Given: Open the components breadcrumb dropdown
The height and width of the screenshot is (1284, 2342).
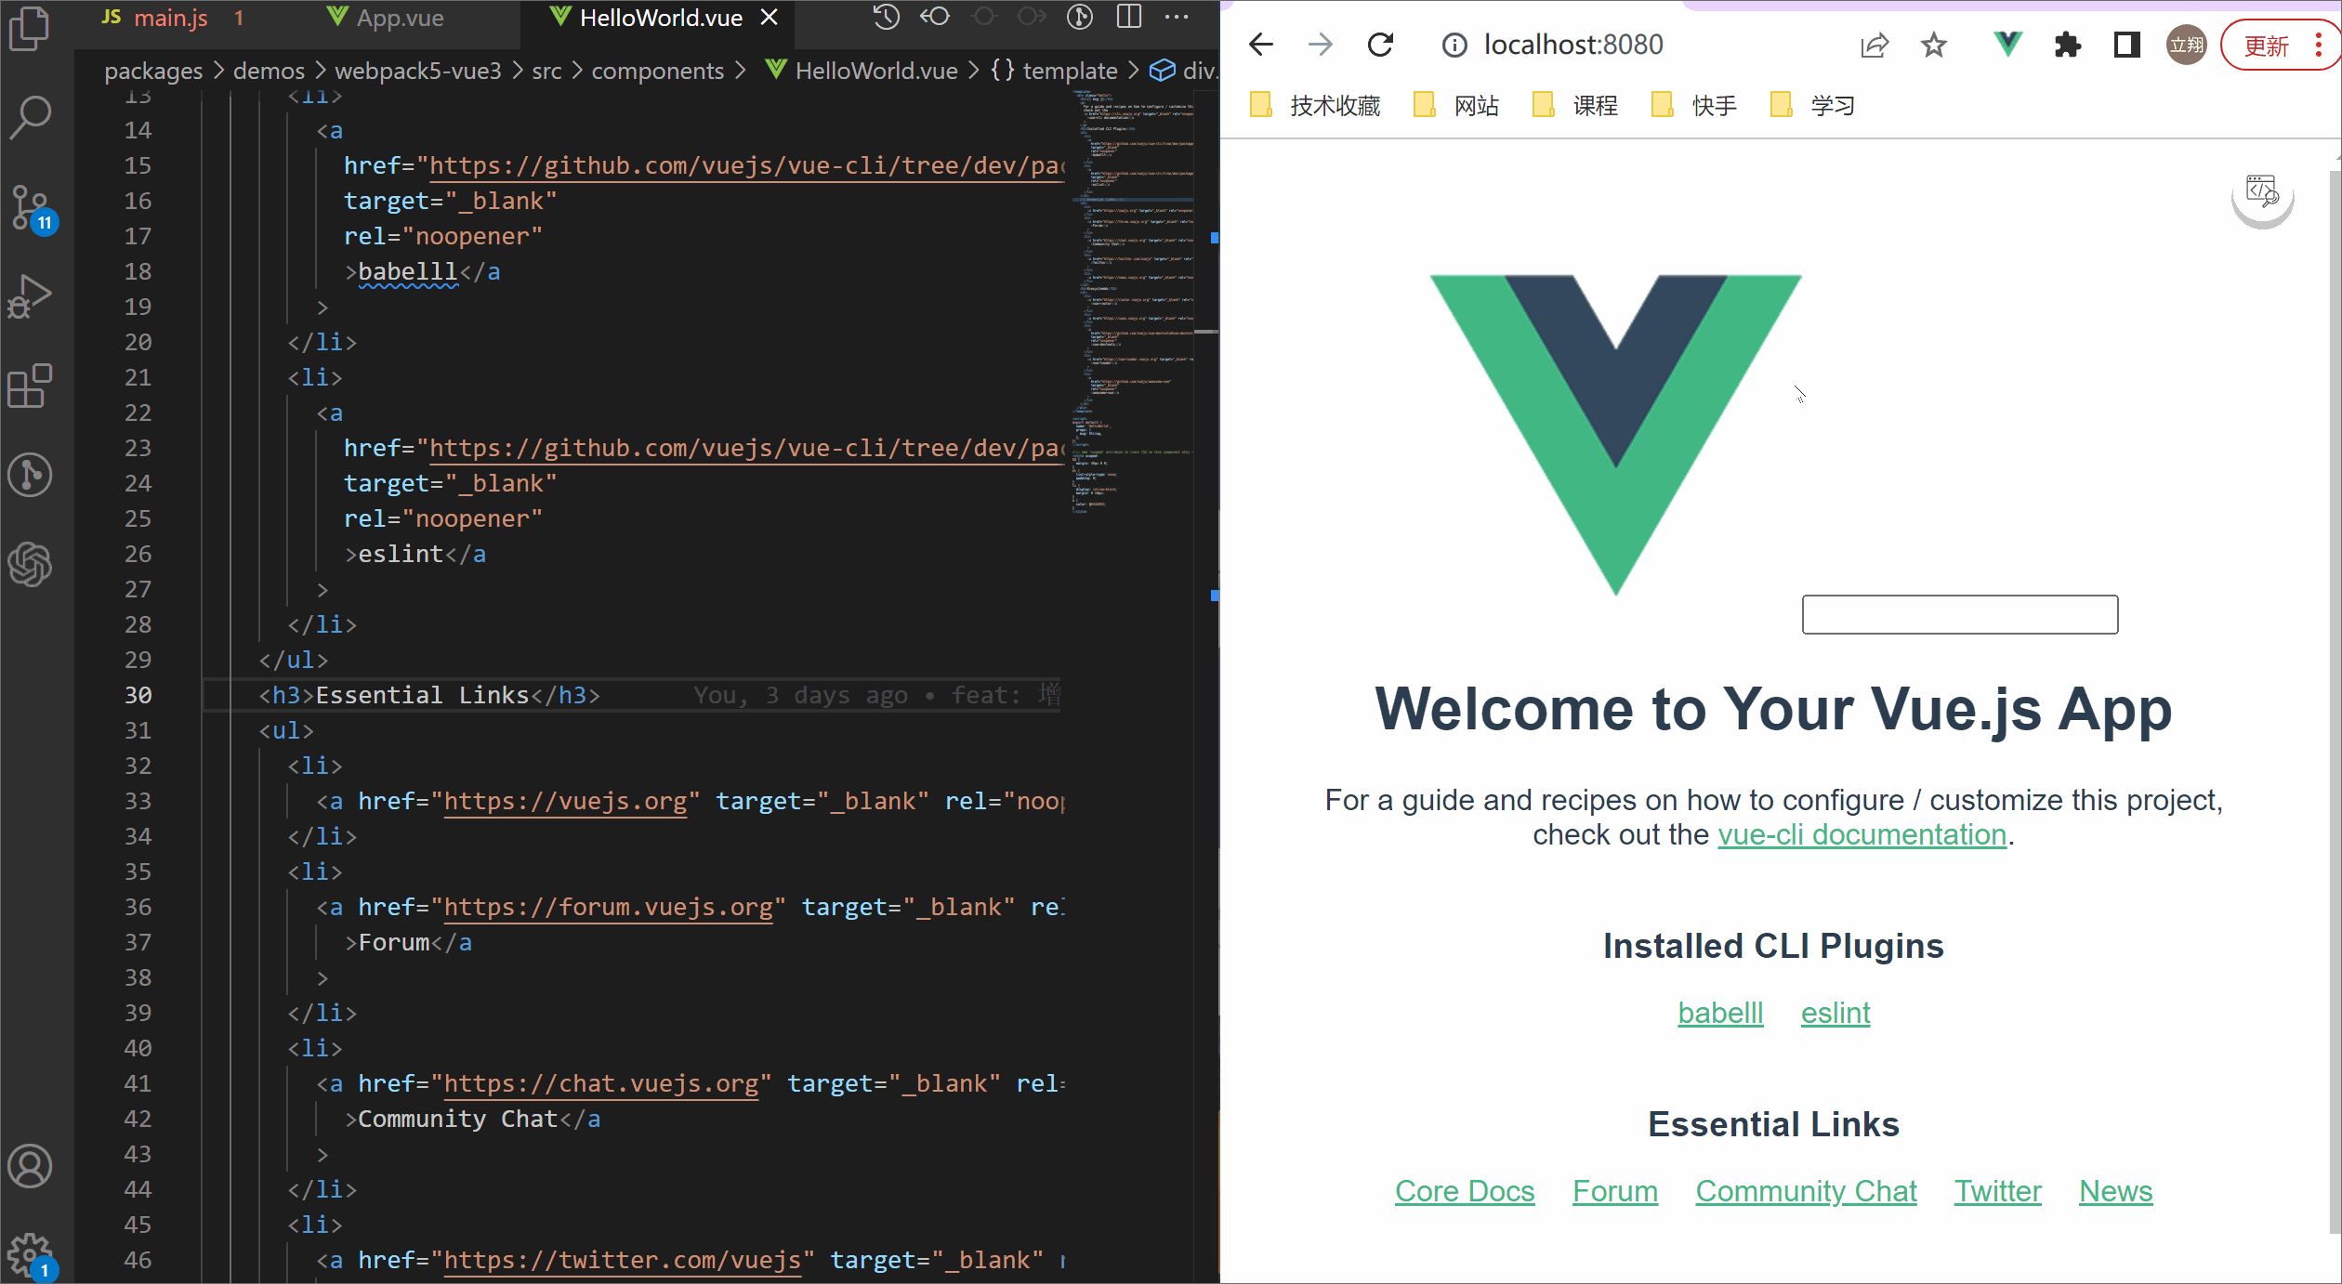Looking at the screenshot, I should 657,70.
